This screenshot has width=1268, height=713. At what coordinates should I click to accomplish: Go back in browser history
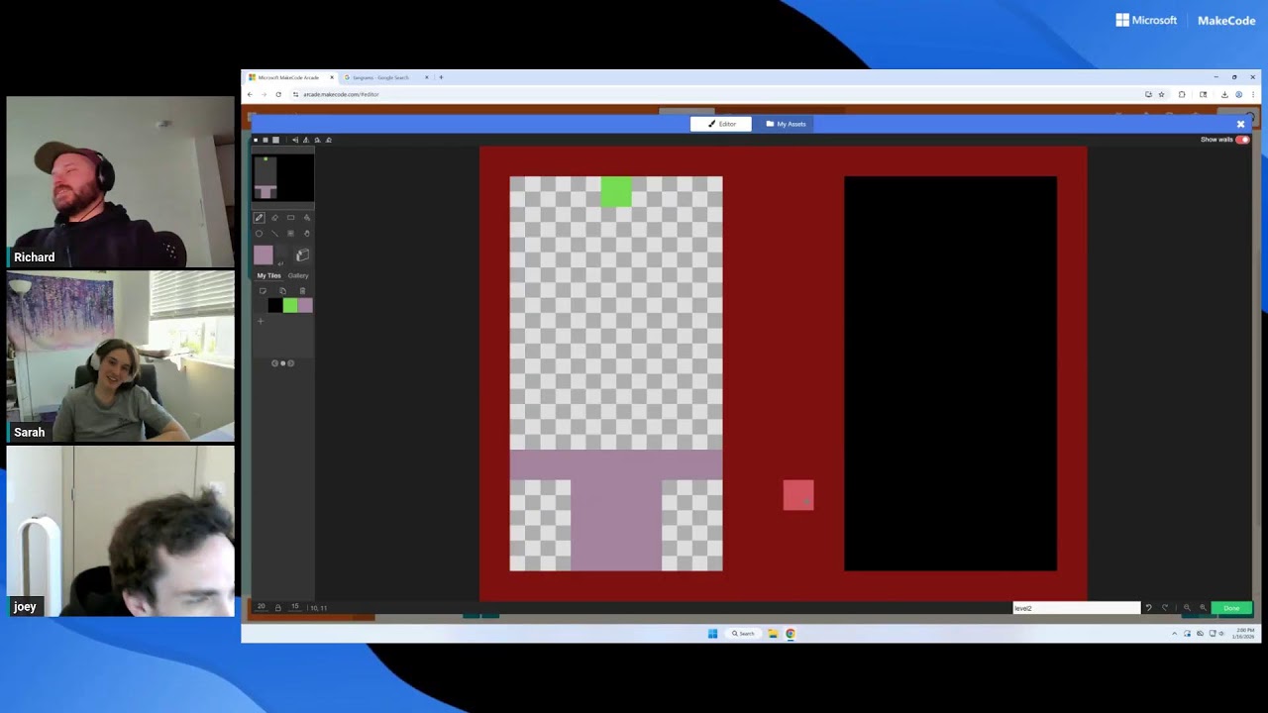click(250, 94)
